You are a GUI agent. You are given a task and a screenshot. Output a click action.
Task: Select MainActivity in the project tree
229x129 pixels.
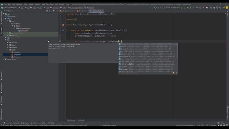tap(23, 31)
